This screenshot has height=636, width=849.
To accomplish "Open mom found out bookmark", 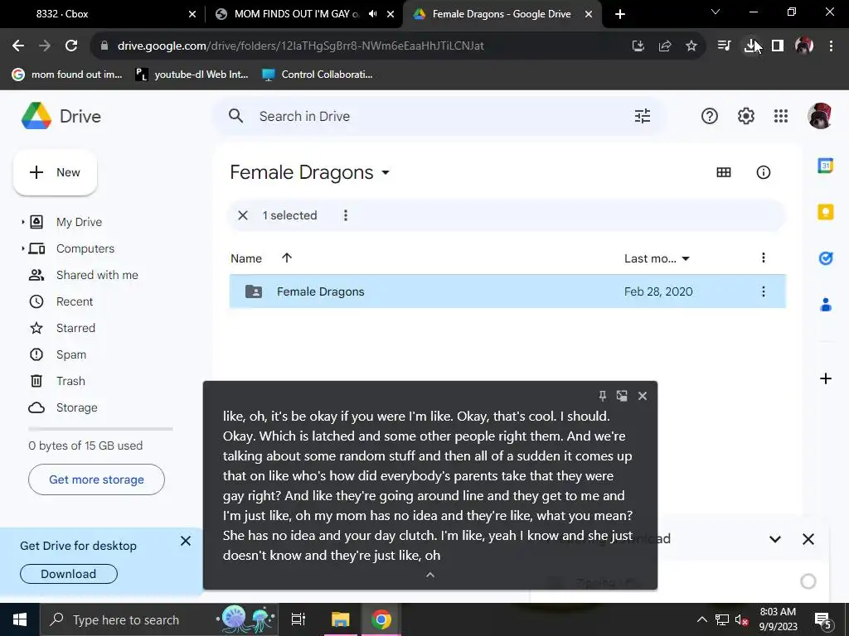I will coord(67,75).
